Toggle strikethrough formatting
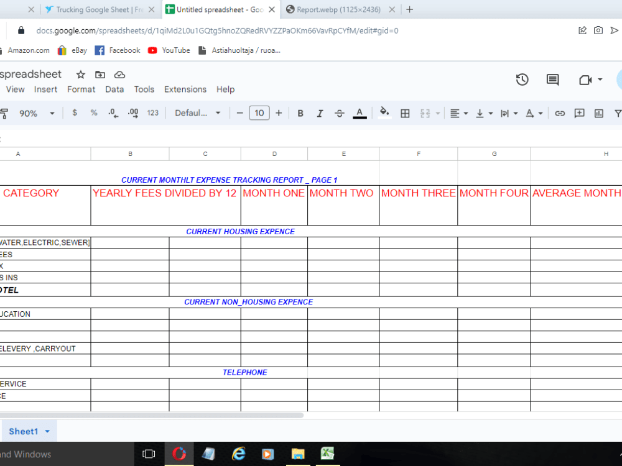 point(339,112)
